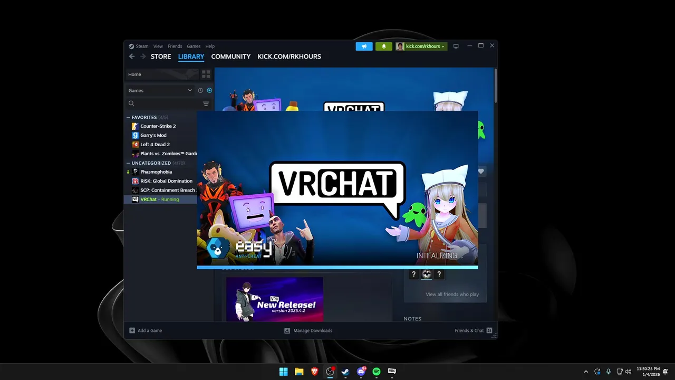Click the Steam icon in taskbar

pos(345,372)
